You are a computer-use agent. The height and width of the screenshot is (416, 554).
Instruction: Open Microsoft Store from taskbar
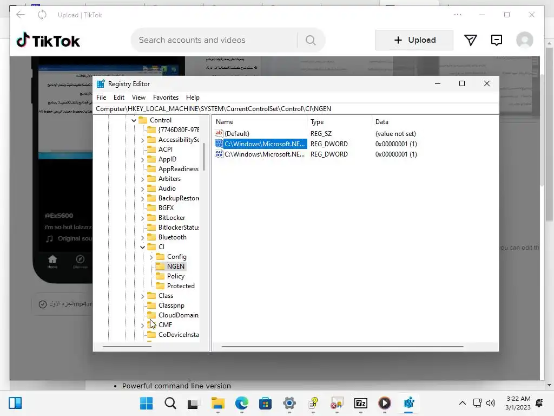point(265,403)
